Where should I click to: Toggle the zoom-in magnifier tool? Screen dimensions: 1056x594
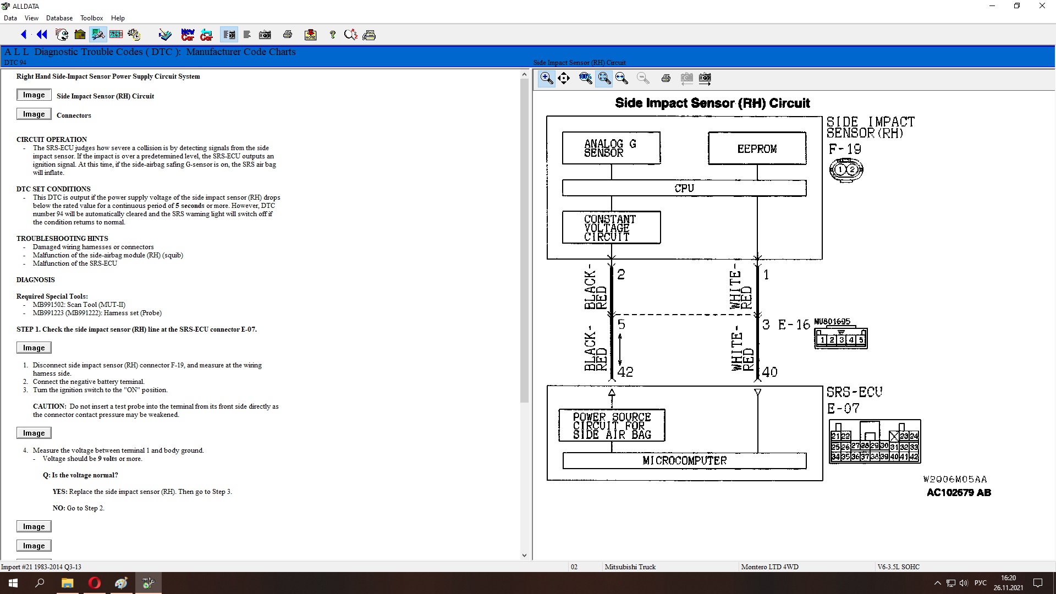pyautogui.click(x=546, y=78)
